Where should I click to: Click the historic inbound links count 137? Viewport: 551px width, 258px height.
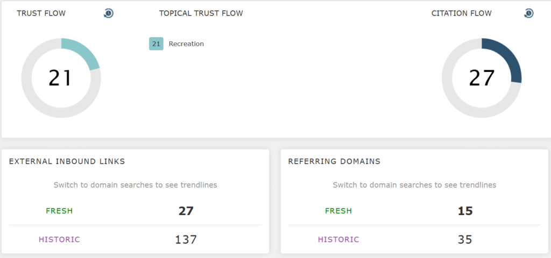click(186, 240)
